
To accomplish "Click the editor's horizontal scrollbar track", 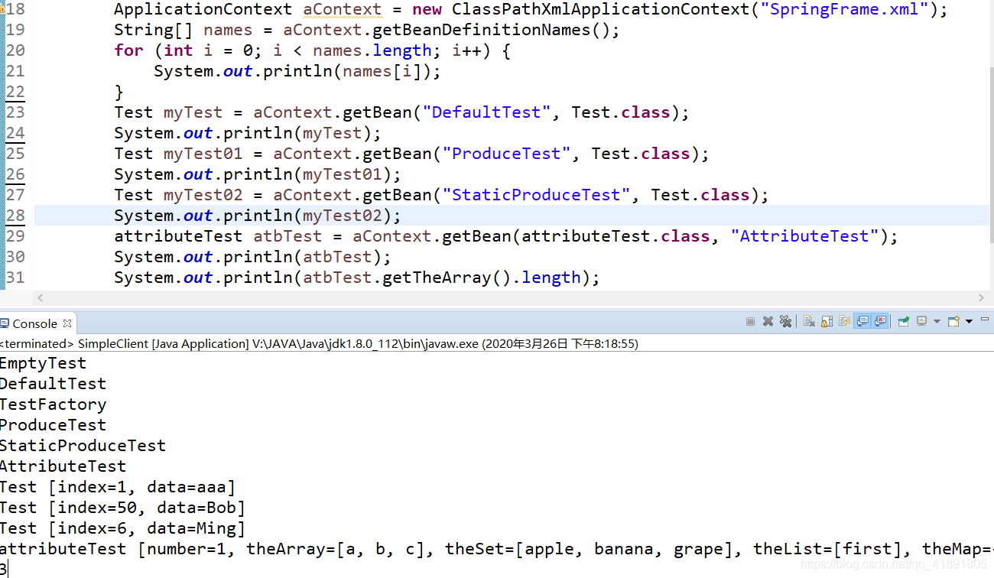I will coord(511,297).
